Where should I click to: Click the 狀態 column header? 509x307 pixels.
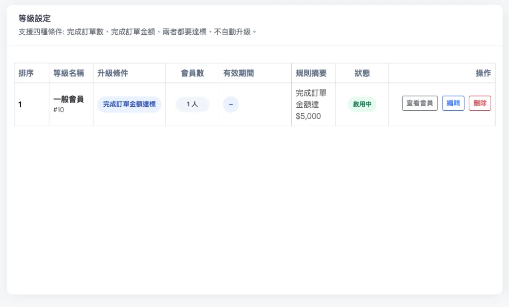362,73
